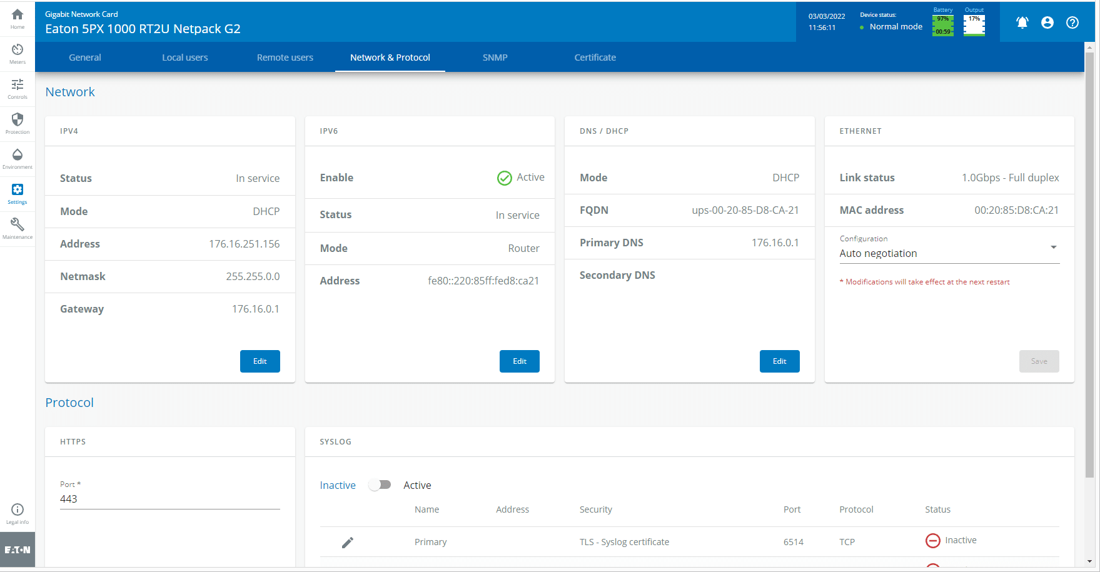Click the Output load indicator
This screenshot has height=572, width=1100.
(x=974, y=25)
